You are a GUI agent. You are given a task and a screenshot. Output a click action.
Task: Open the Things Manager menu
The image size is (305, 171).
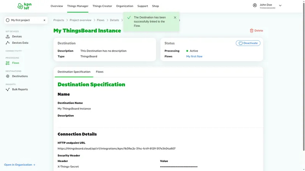coord(78,6)
